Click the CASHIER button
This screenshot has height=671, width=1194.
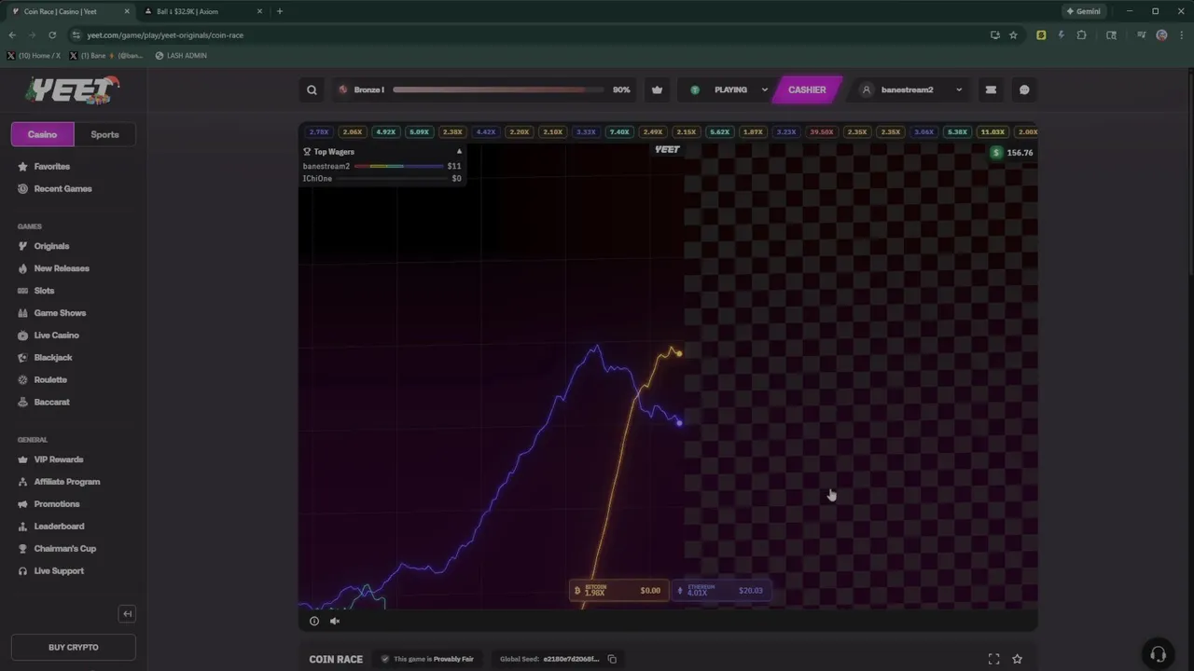tap(807, 90)
